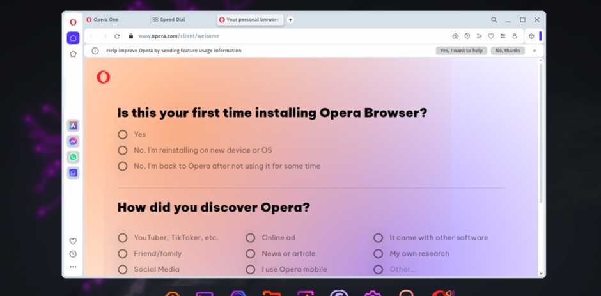The width and height of the screenshot is (601, 296).
Task: Take a snapshot with the camera icon
Action: pos(455,36)
